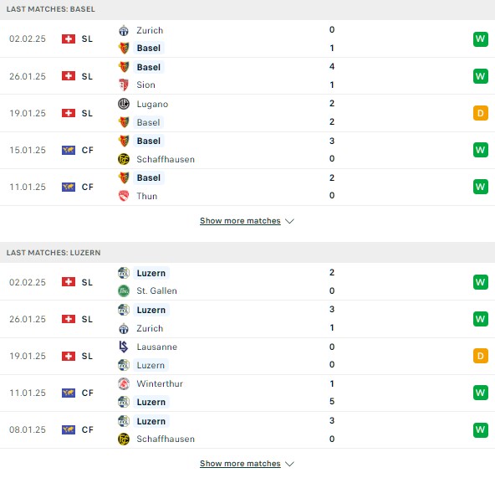Click the Lugano club crest
This screenshot has width=495, height=478.
coord(124,104)
